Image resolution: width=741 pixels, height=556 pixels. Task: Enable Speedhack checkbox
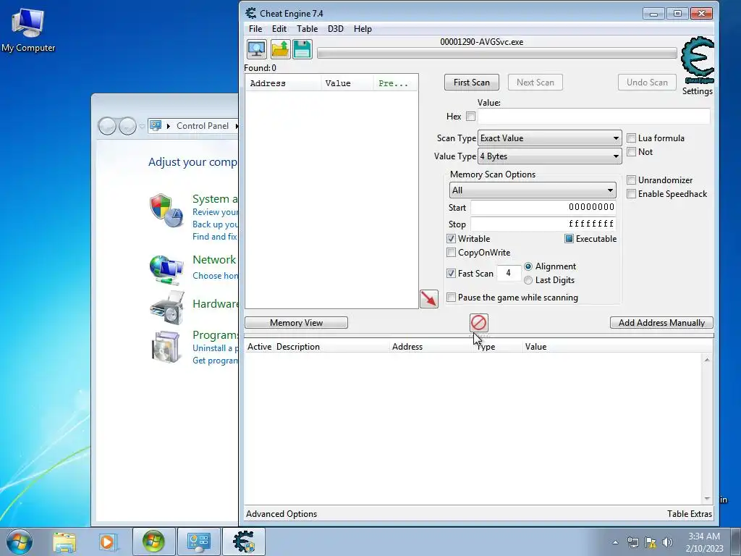(631, 194)
